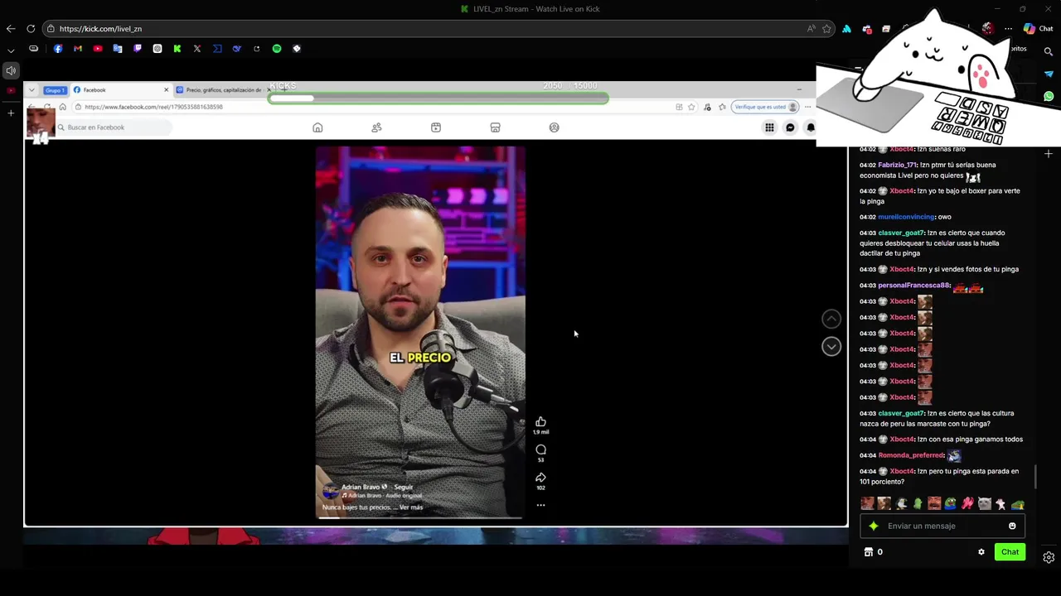Open the Facebook Groups icon
Screen dimensions: 1061x596
coord(555,127)
